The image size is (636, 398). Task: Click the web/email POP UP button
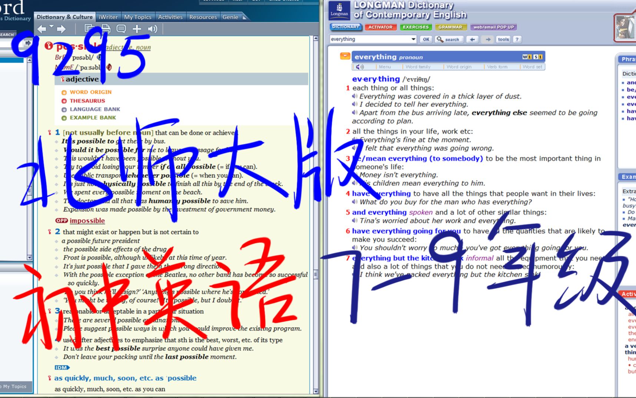493,27
